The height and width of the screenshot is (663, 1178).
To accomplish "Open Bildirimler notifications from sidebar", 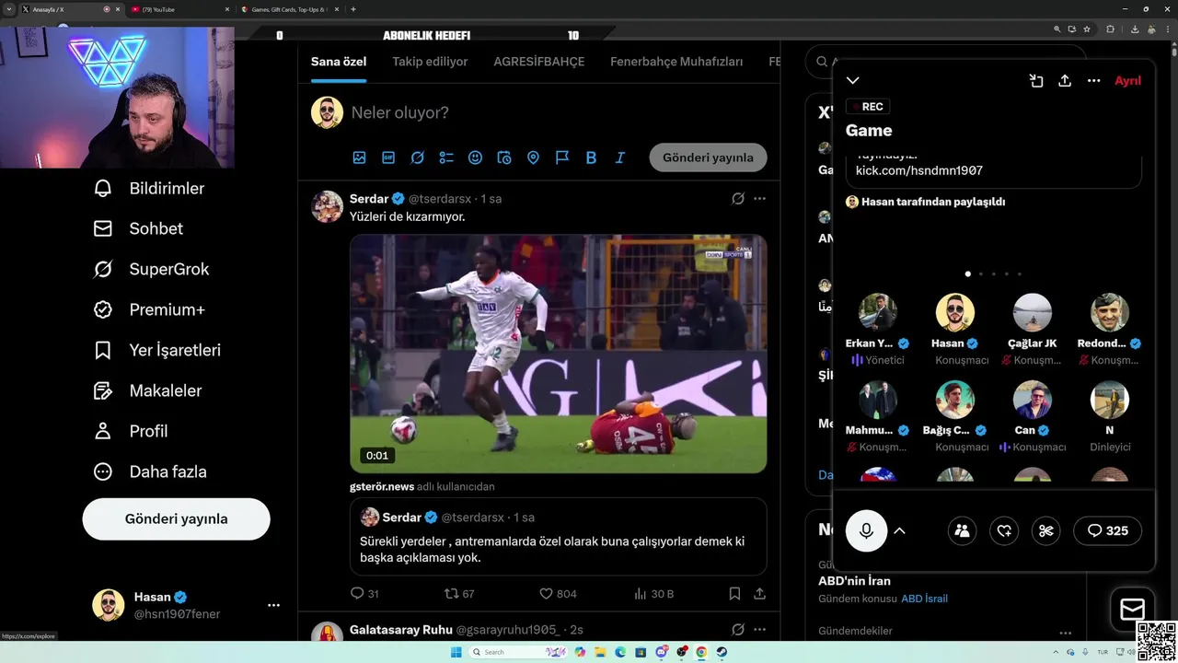I will click(x=148, y=188).
